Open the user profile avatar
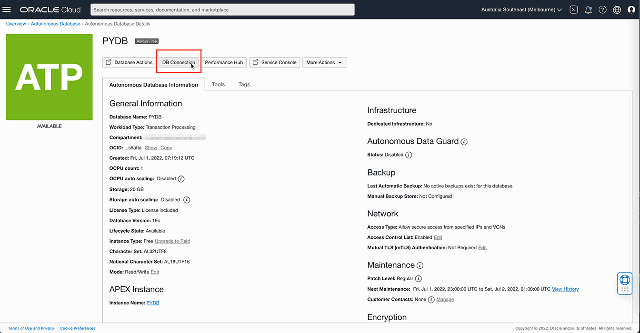 coord(631,9)
